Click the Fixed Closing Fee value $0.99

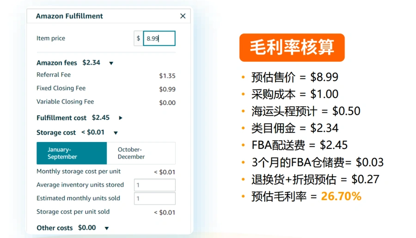coord(167,89)
